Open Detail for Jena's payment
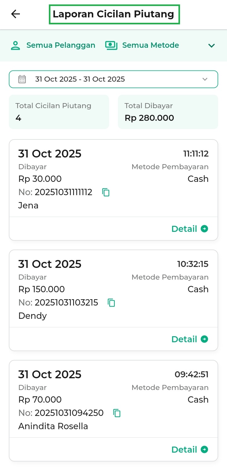 point(184,229)
